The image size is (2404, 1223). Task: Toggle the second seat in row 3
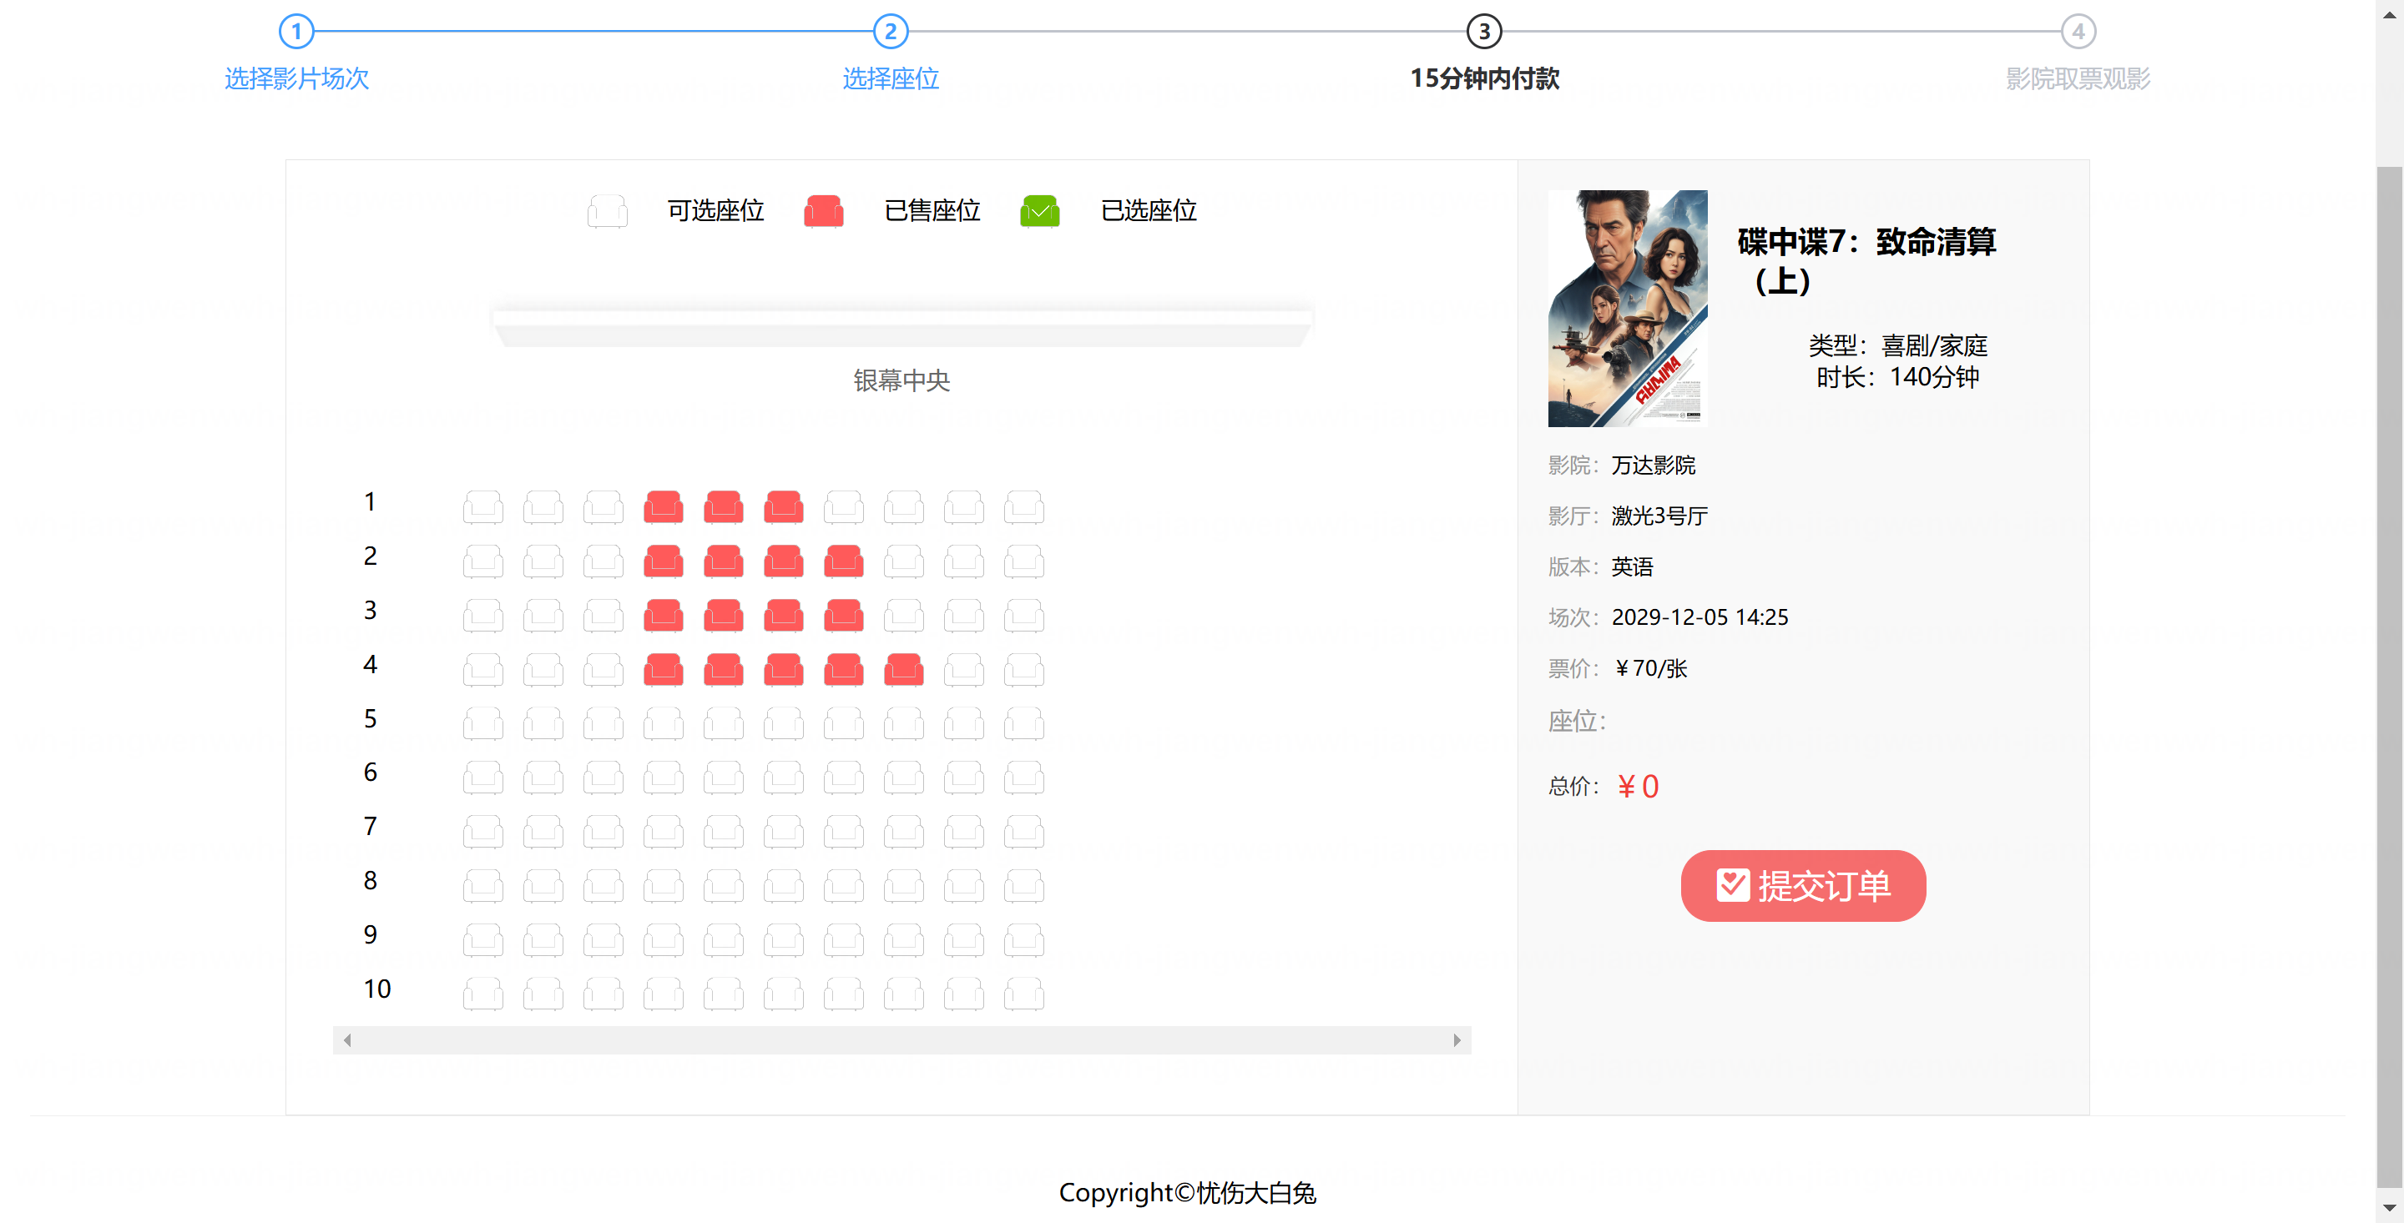543,615
